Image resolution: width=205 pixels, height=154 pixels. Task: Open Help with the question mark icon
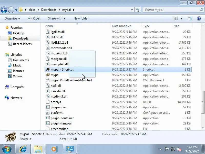click(x=199, y=18)
